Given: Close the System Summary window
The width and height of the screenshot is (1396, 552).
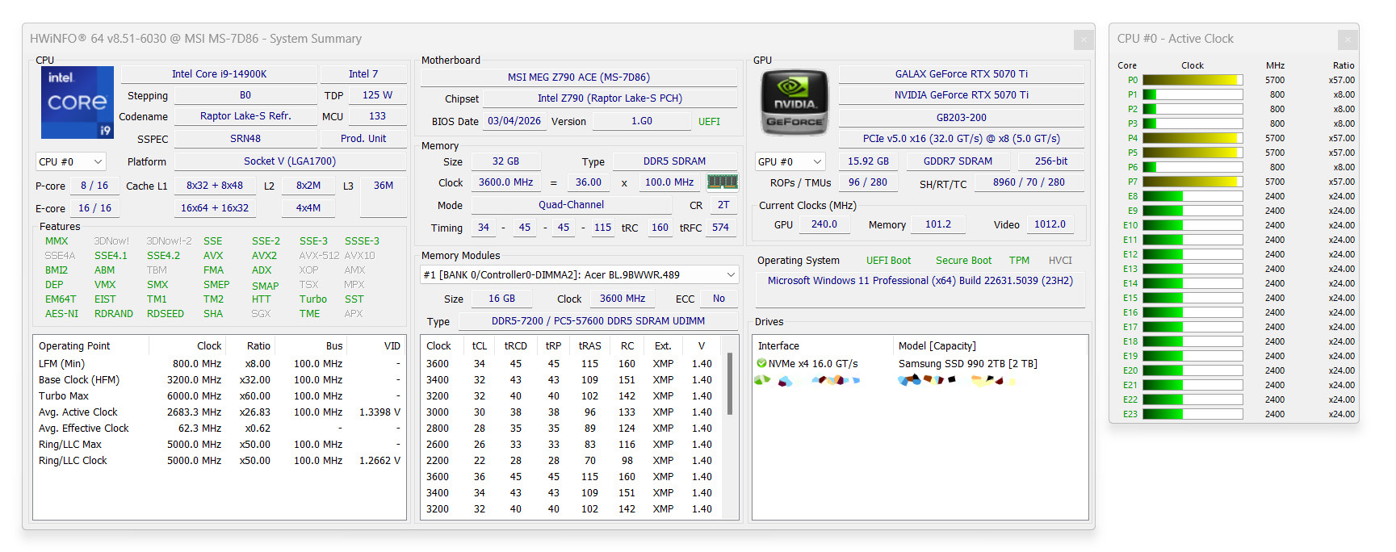Looking at the screenshot, I should coord(1084,39).
